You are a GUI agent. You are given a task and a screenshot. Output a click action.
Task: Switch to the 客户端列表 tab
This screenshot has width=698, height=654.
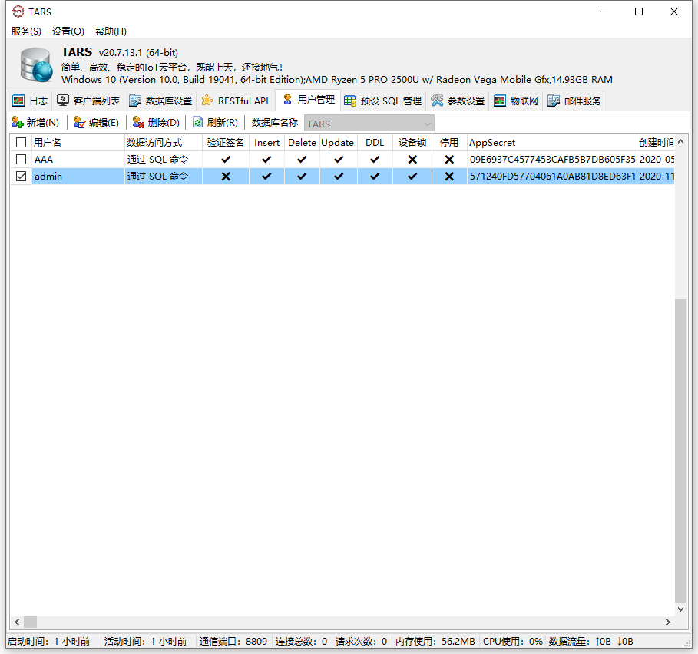point(88,101)
